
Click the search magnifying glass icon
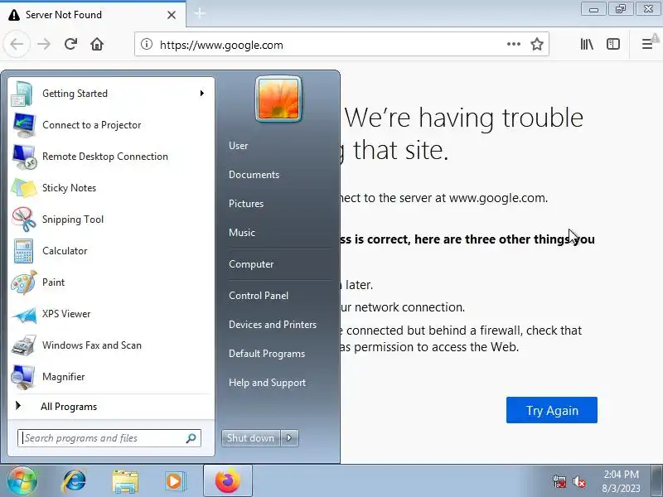191,438
